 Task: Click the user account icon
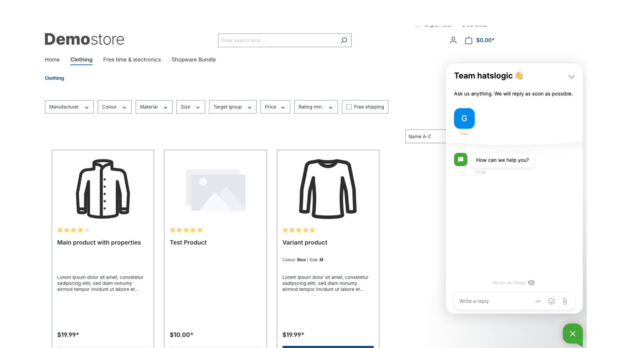point(453,40)
